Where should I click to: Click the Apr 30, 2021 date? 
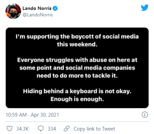coord(45,115)
